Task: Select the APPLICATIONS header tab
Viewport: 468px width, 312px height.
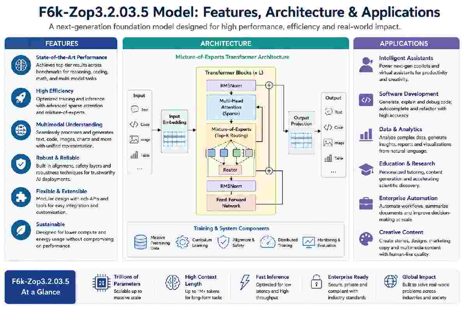Action: tap(406, 43)
